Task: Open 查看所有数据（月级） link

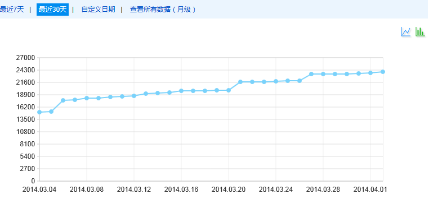Action: (x=163, y=10)
